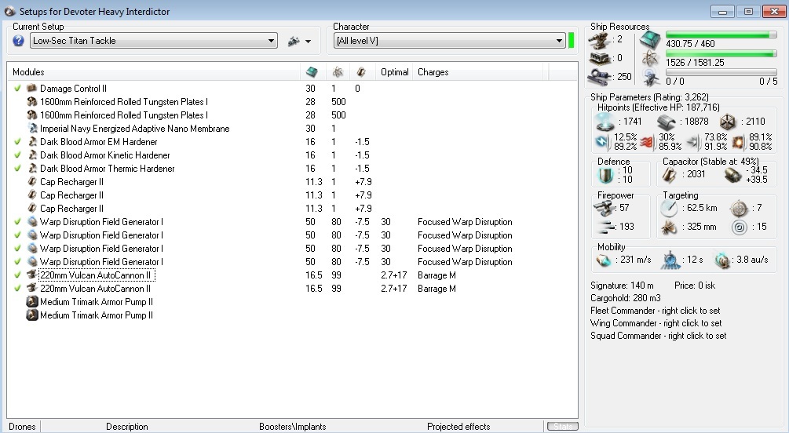Switch to the Boosters\Implants tab
789x433 pixels.
coord(292,427)
